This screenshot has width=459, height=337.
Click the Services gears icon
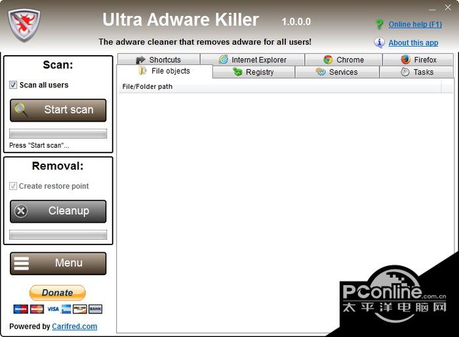(x=321, y=72)
